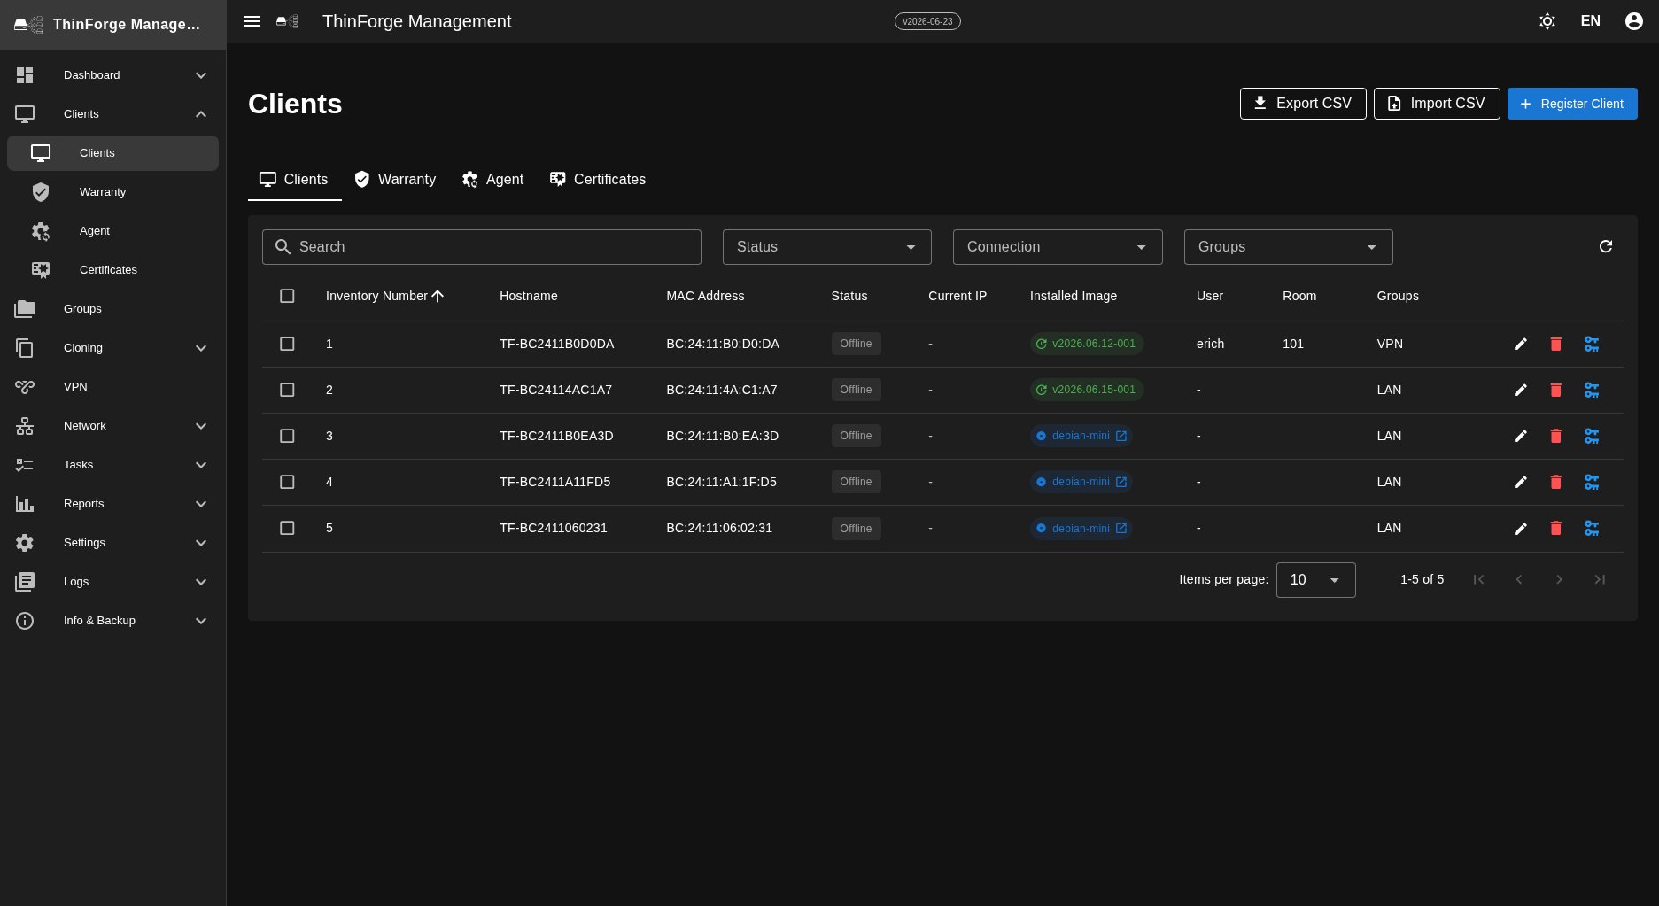
Task: Switch to the Certificates tab
Action: click(x=598, y=179)
